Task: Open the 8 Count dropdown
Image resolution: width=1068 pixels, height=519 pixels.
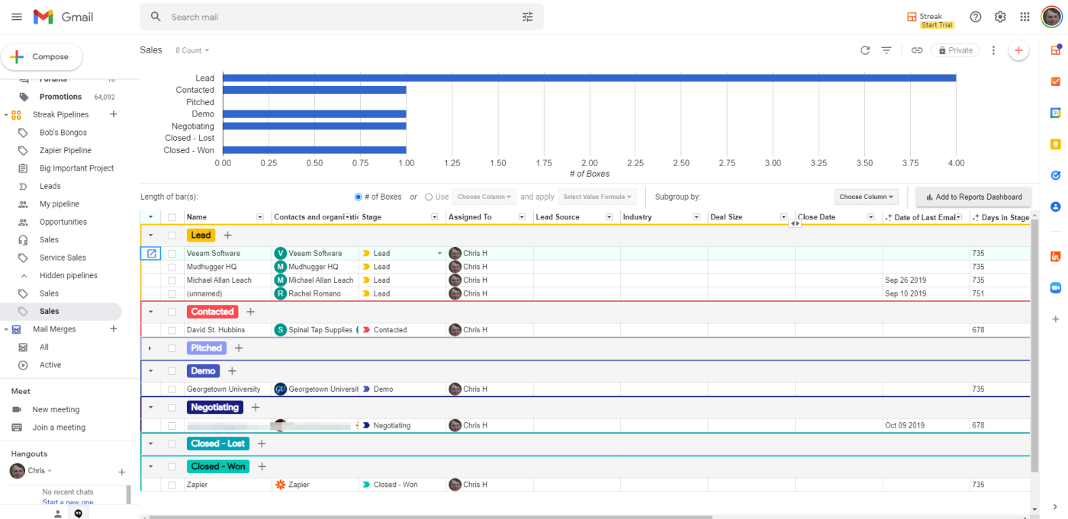Action: pos(192,51)
